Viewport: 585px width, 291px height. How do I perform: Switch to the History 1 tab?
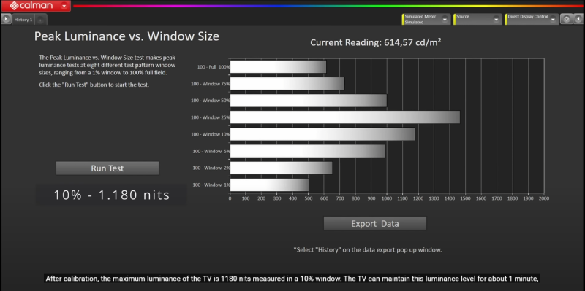pos(23,20)
